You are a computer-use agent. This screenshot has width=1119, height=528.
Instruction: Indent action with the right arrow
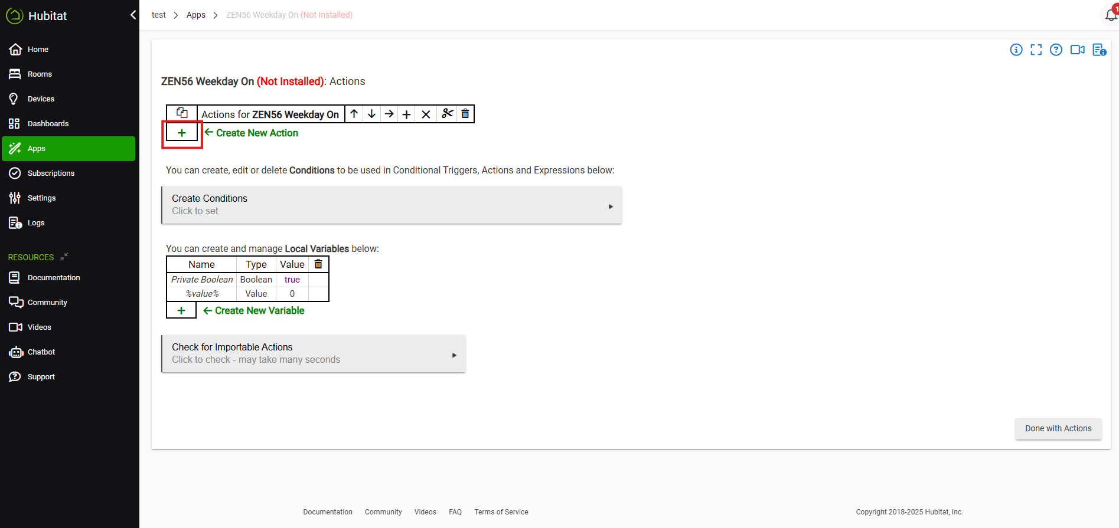[x=389, y=114]
